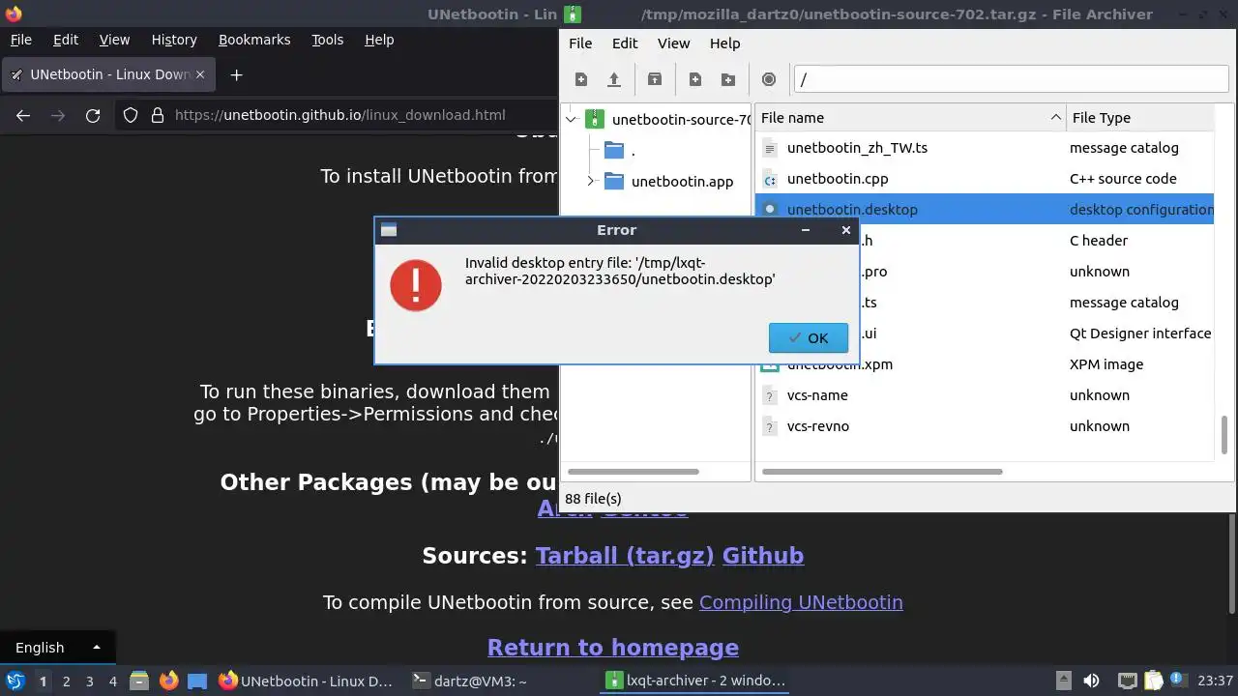Close the Error dialog with X
Screen dimensions: 1238x696
(x=846, y=230)
